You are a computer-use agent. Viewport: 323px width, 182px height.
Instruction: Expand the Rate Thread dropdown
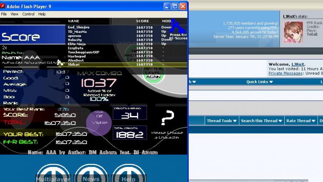pos(301,121)
